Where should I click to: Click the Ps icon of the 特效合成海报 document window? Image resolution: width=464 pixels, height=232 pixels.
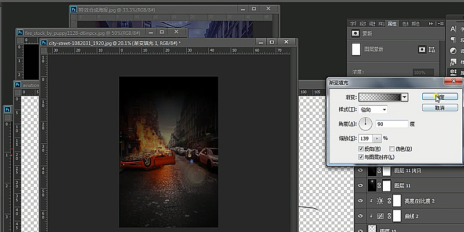point(74,9)
